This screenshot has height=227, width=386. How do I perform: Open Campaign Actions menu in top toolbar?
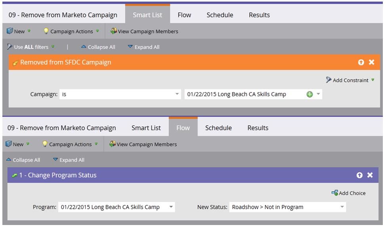point(71,31)
